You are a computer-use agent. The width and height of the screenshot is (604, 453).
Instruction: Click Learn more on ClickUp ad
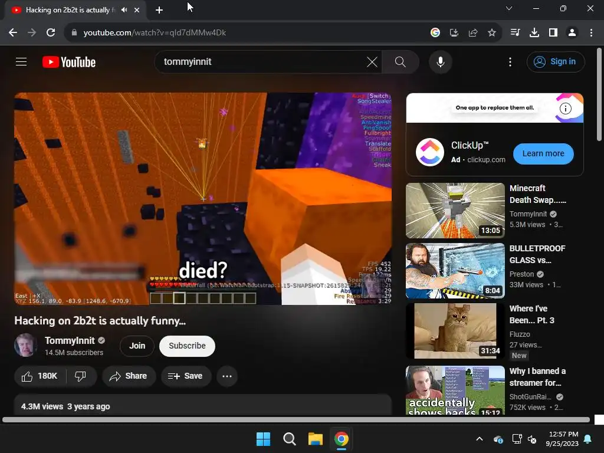tap(543, 154)
